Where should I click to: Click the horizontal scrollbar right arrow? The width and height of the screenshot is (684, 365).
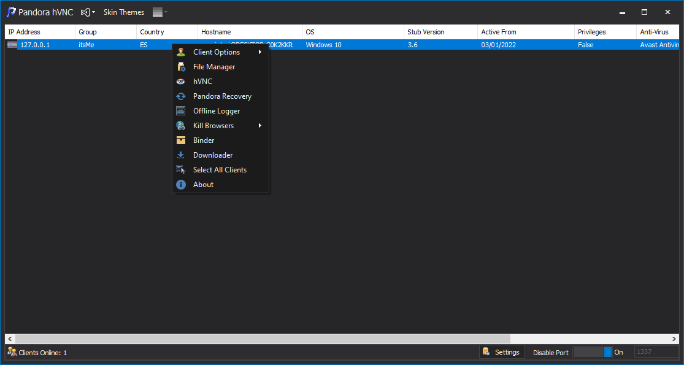pyautogui.click(x=674, y=339)
